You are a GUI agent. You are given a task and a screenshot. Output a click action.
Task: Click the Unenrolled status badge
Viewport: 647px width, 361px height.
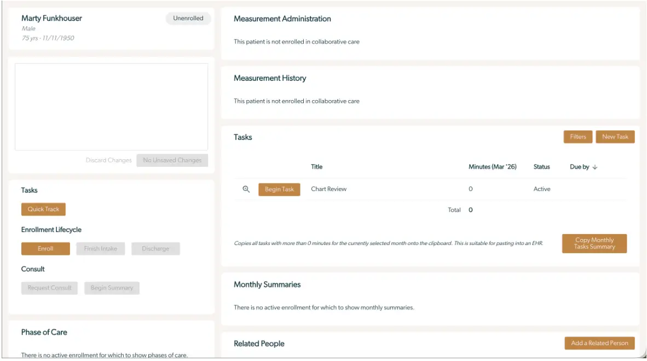coord(187,18)
